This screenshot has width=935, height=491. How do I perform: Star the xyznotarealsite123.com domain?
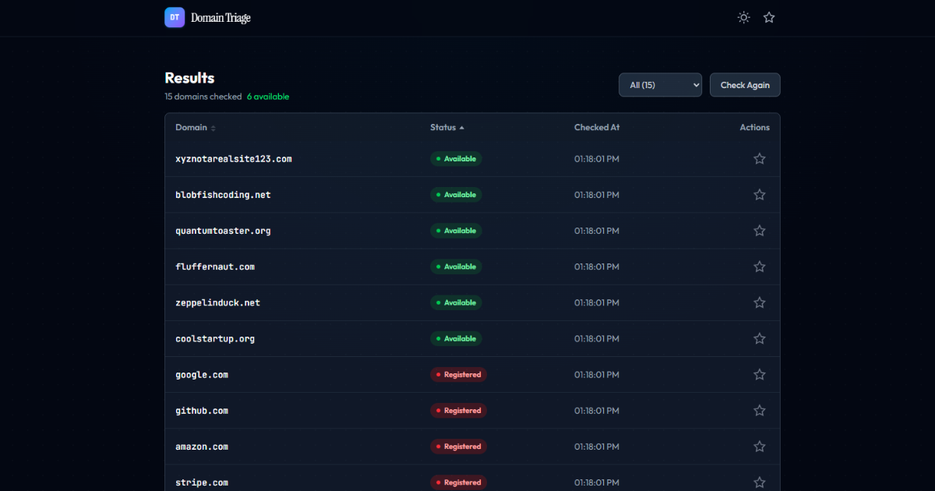point(759,158)
